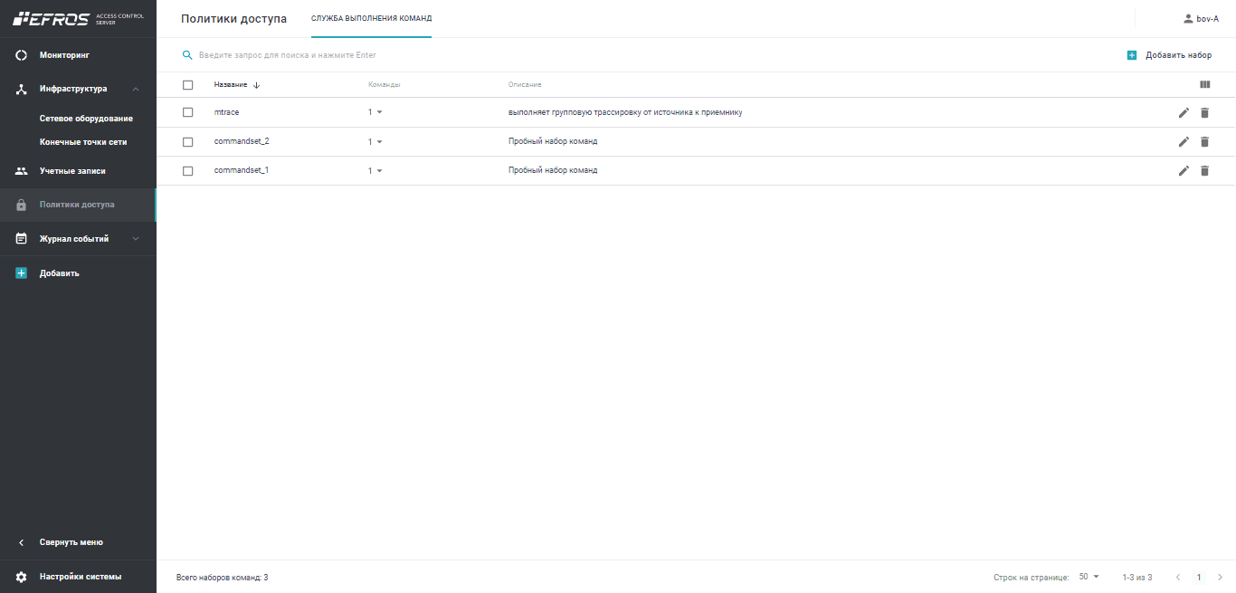Toggle the select-all checkbox in header
1236x593 pixels.
(188, 85)
